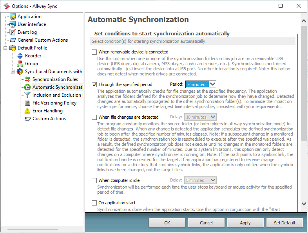Enable When computer is idle
Screen dimensions: 308x233
(94, 180)
